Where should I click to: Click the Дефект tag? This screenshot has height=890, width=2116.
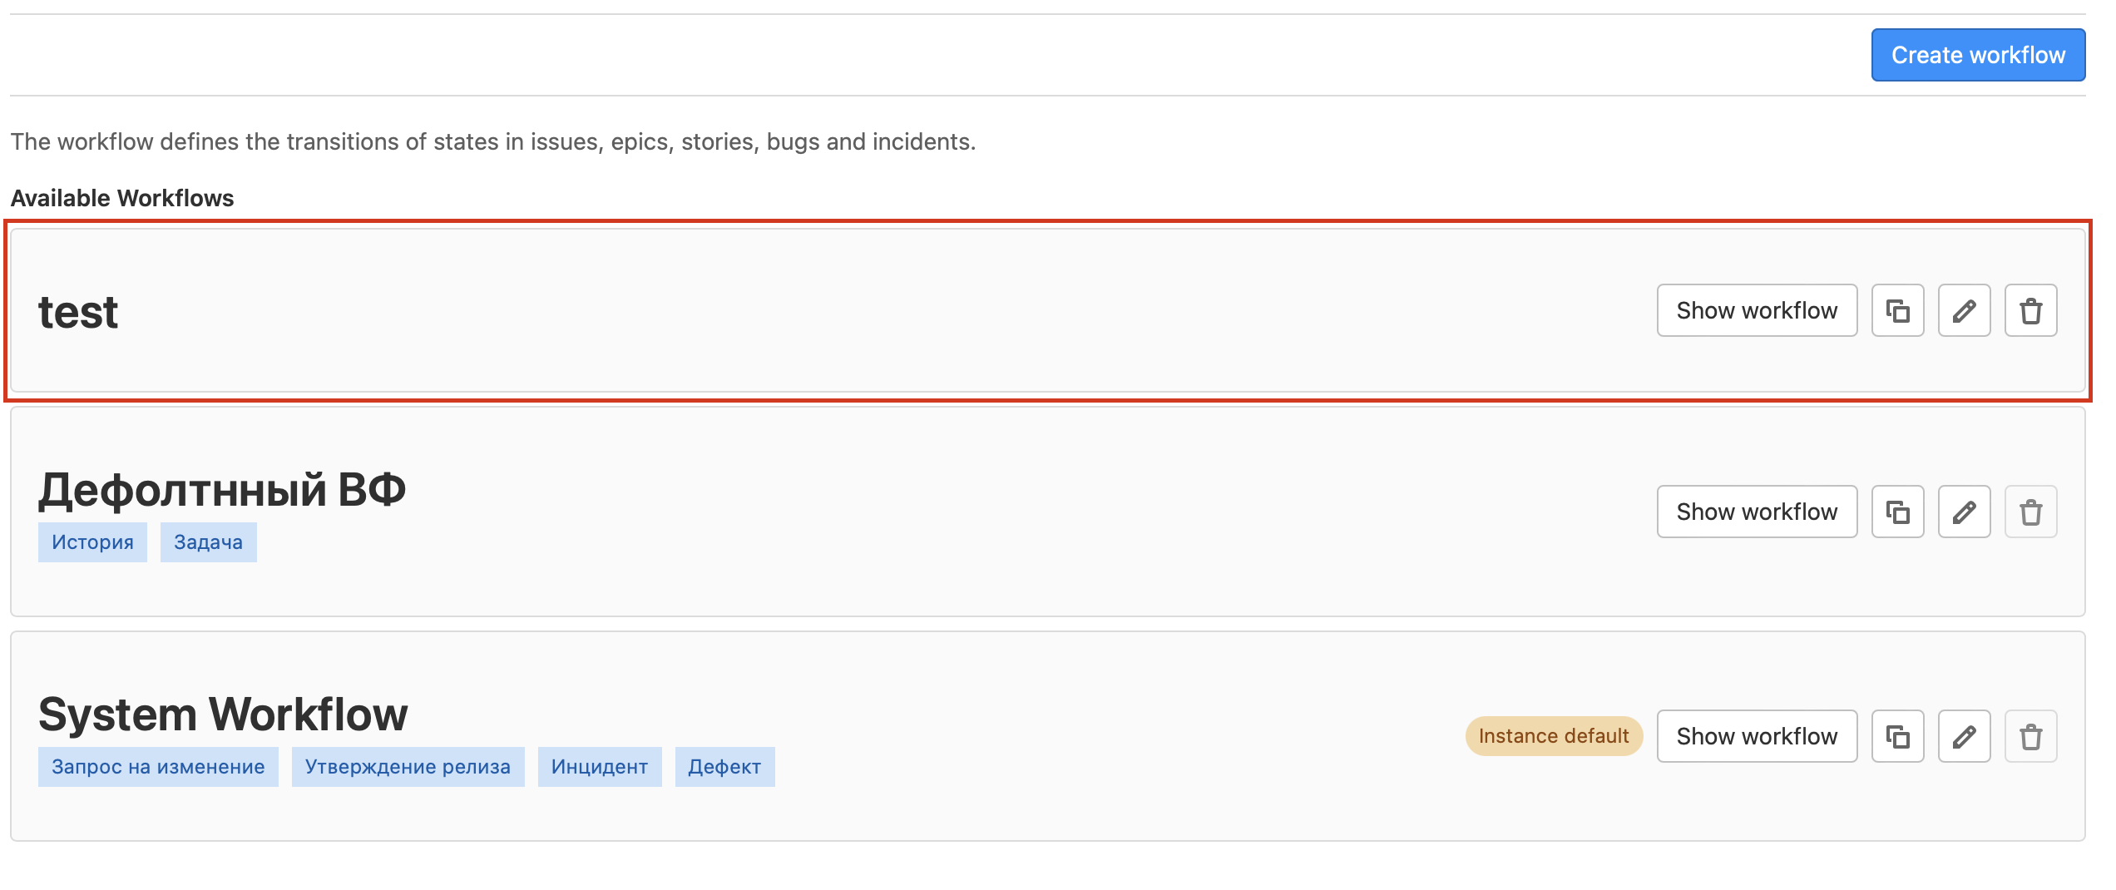pos(724,767)
